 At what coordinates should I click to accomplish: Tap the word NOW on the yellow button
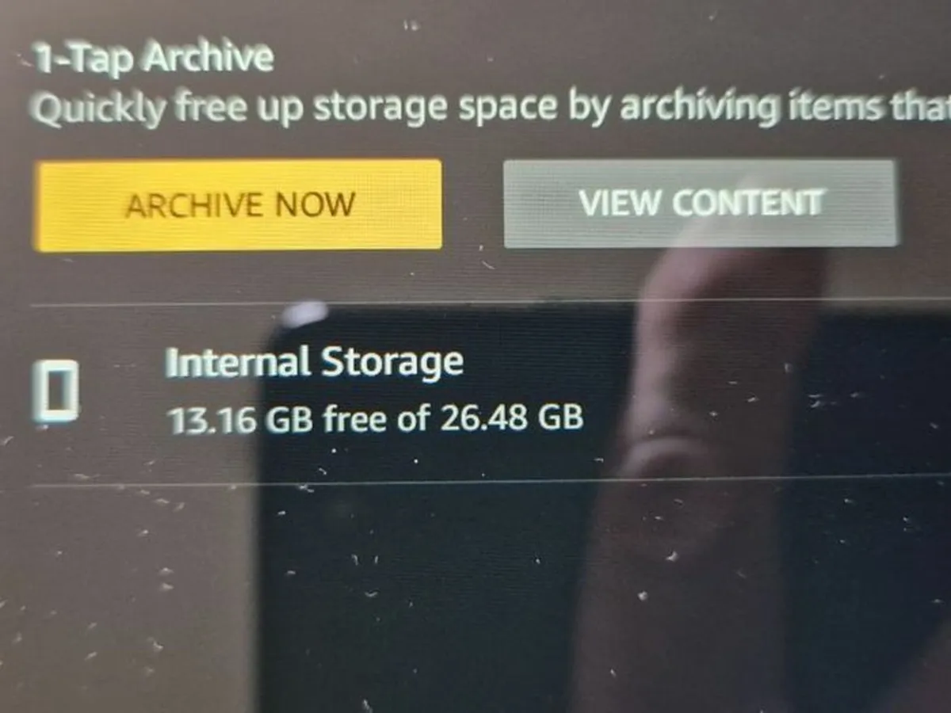point(314,205)
